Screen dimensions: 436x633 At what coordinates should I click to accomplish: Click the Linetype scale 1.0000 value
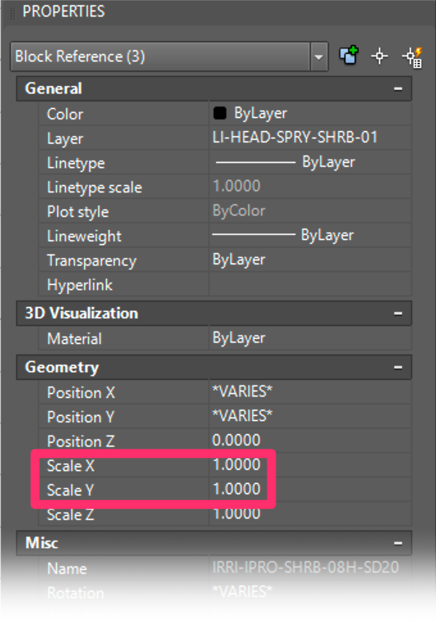point(237,186)
